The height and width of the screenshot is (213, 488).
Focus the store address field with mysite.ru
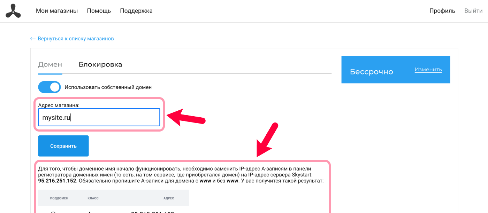coord(99,118)
